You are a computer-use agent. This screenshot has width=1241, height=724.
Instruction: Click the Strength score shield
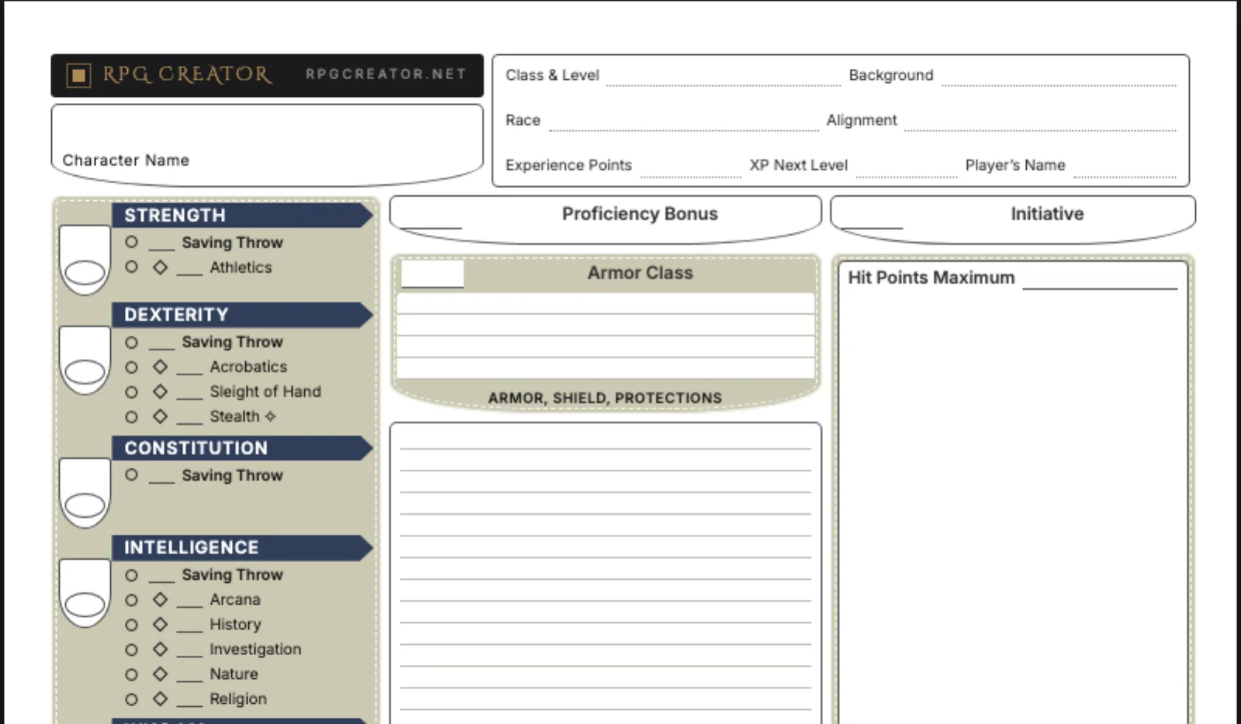[85, 259]
